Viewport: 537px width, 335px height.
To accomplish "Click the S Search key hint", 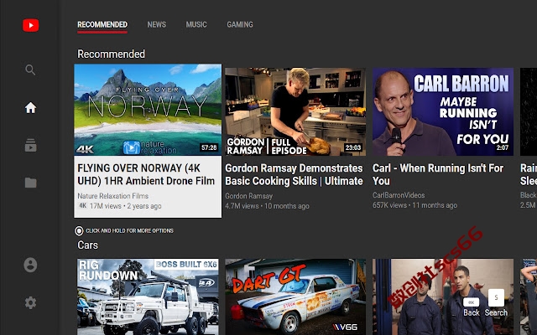I will coord(496,303).
